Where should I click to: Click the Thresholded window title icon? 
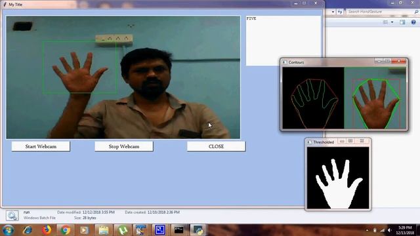pos(309,142)
